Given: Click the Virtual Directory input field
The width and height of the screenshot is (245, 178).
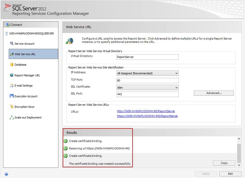Looking at the screenshot, I should coord(148,57).
